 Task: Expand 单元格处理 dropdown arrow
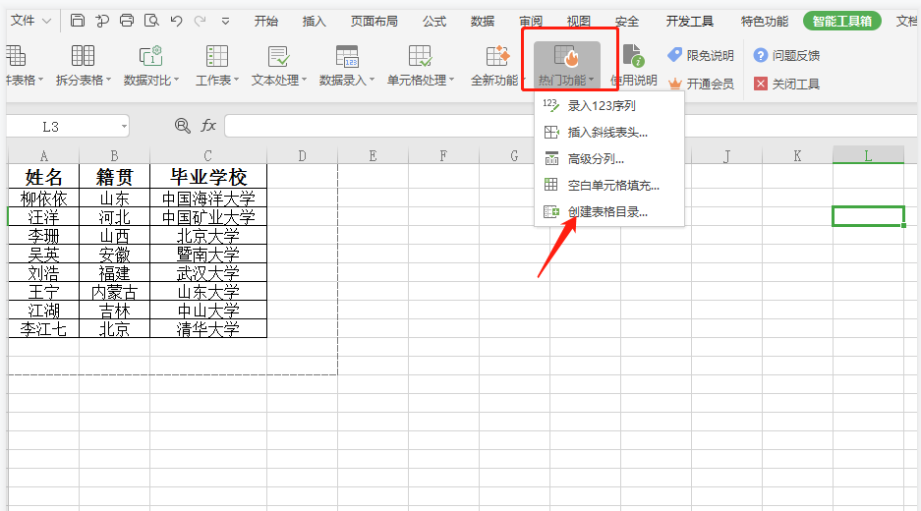[452, 80]
